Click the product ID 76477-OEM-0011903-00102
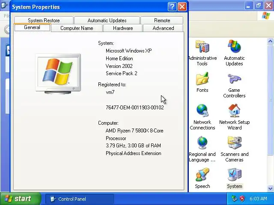This screenshot has height=205, width=274. coord(135,108)
